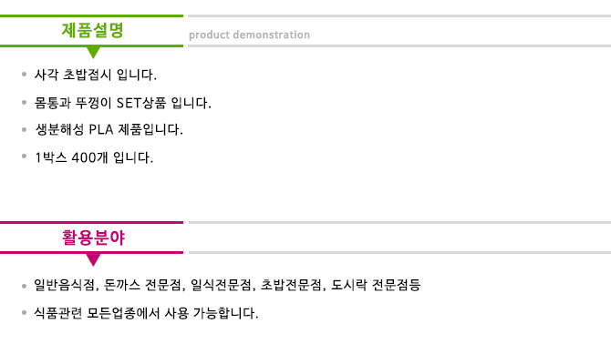Click the 일반음식점 text in usage list
Viewport: 611px width, 364px height.
click(x=65, y=285)
